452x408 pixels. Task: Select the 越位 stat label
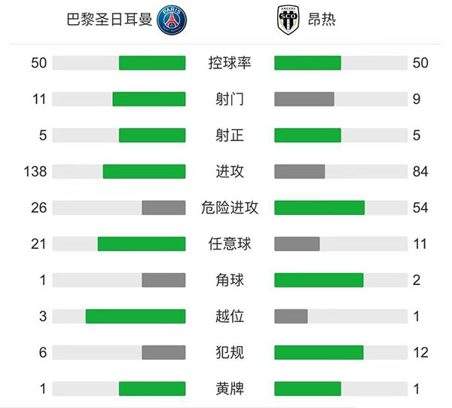click(x=230, y=316)
